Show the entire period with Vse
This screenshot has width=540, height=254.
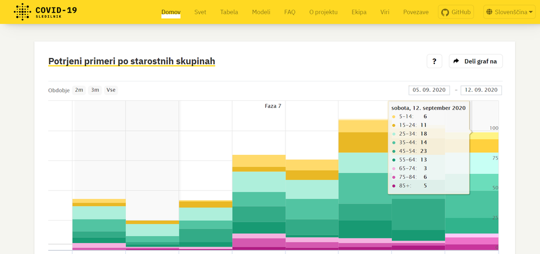coord(111,90)
